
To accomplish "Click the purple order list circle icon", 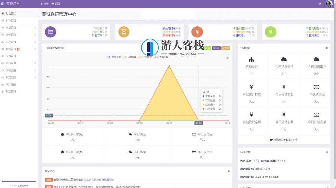I will pos(50,32).
